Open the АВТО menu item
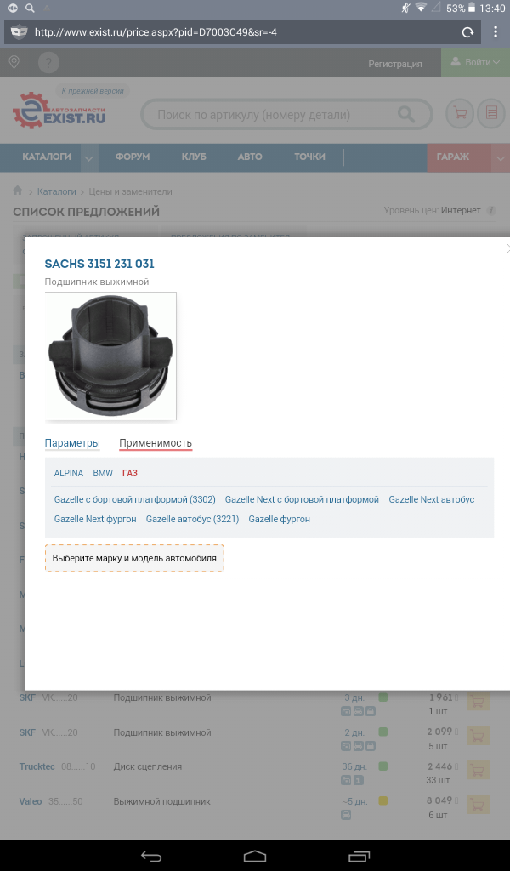This screenshot has height=871, width=510. coord(250,157)
